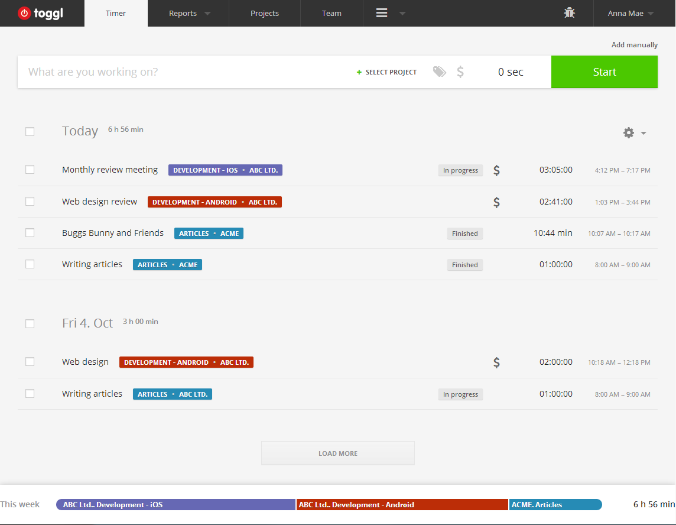Check Friday's Writing articles entry

tap(30, 393)
